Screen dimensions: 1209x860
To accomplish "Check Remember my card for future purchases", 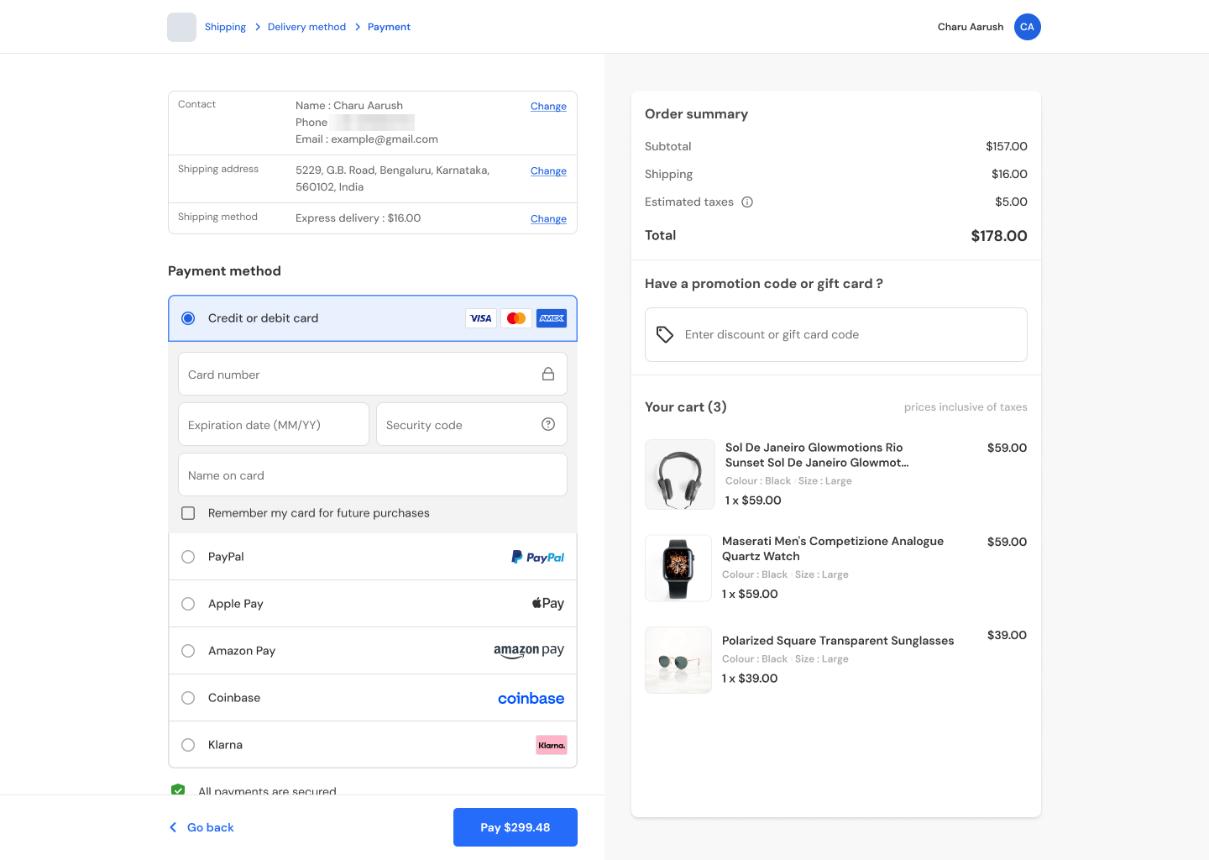I will [x=188, y=513].
